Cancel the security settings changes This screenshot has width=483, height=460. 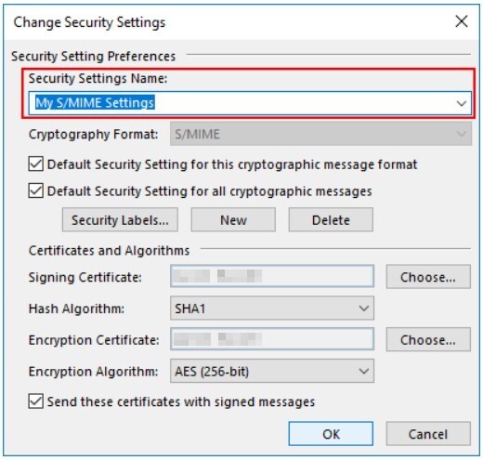[428, 434]
